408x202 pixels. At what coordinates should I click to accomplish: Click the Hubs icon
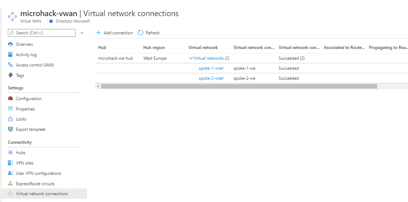(x=10, y=152)
